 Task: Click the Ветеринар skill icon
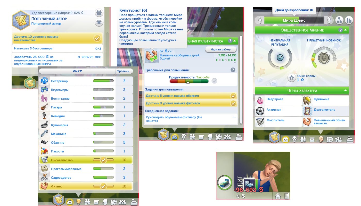[x=45, y=81]
